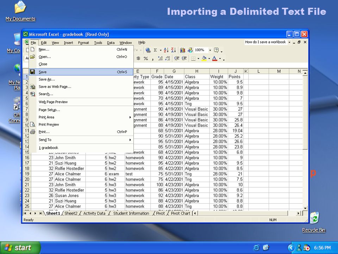Viewport: 338px width, 254px height.
Task: Open the Edit menu
Action: pyautogui.click(x=44, y=43)
